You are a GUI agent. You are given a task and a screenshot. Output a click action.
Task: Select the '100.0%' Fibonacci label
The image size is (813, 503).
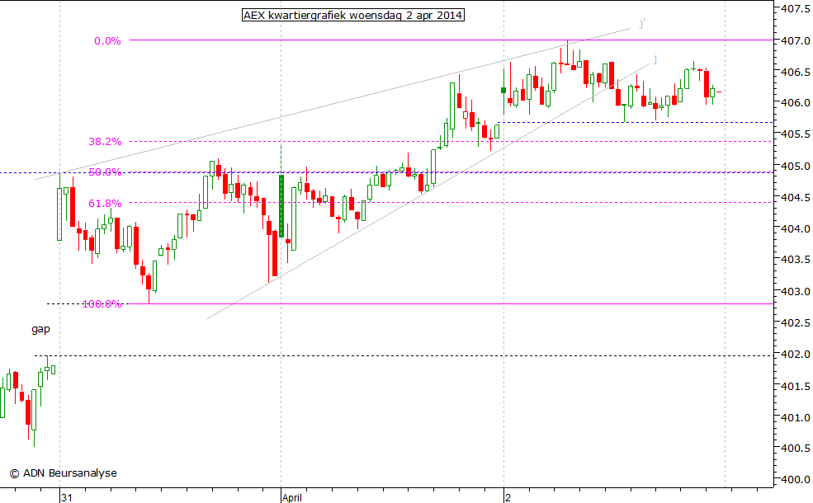[x=102, y=303]
